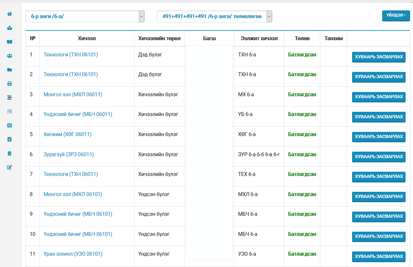This screenshot has width=413, height=267.
Task: Expand the '6-р анги /6-а/' class dropdown
Action: coord(85,16)
